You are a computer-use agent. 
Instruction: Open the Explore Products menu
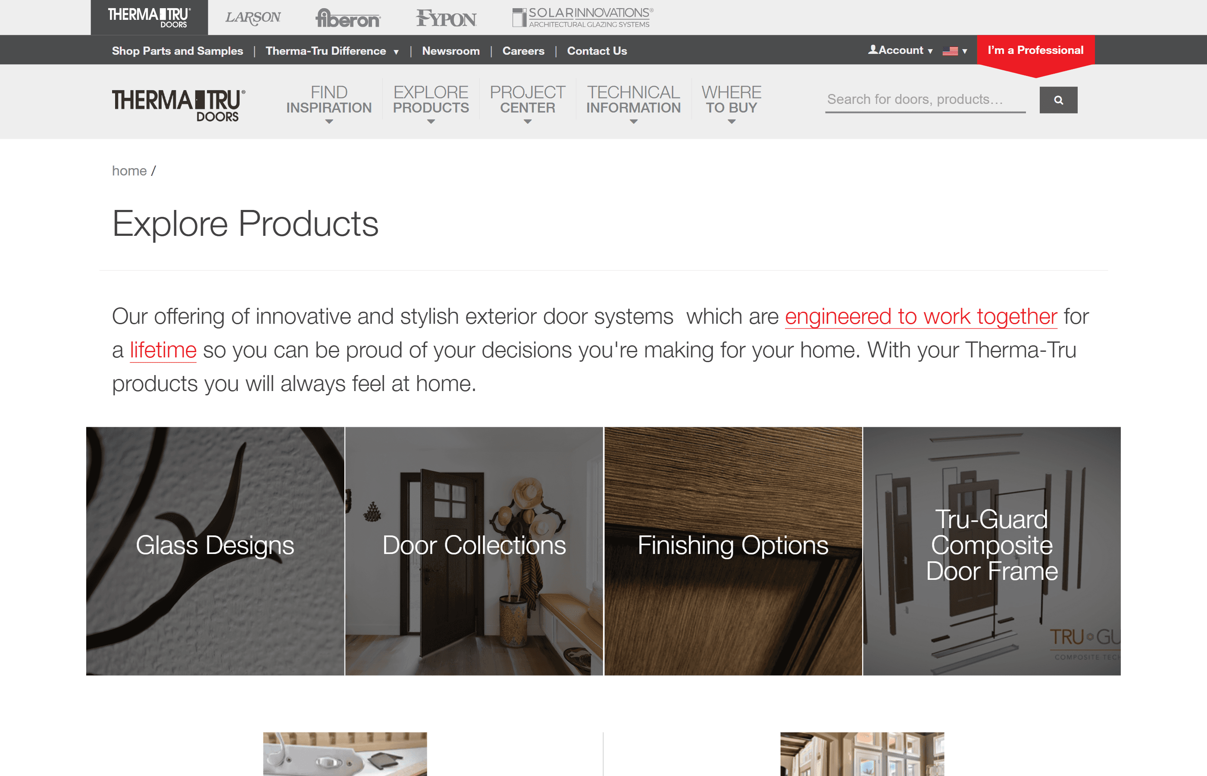(x=431, y=101)
